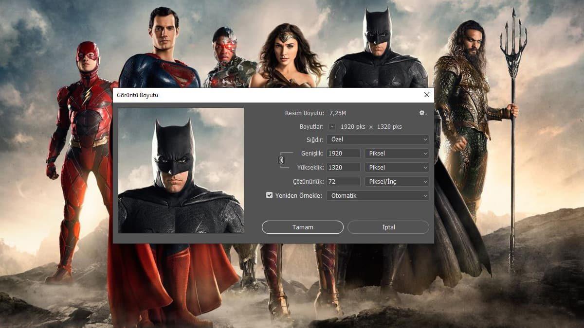Click the Çözünürlük field showing 72

pos(343,181)
